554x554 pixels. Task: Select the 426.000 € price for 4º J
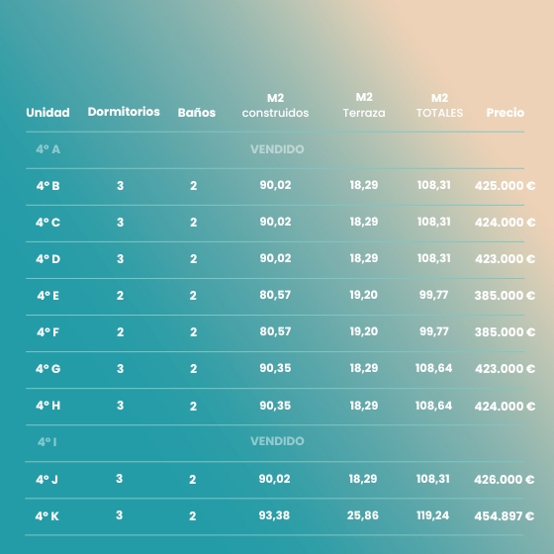coord(505,480)
